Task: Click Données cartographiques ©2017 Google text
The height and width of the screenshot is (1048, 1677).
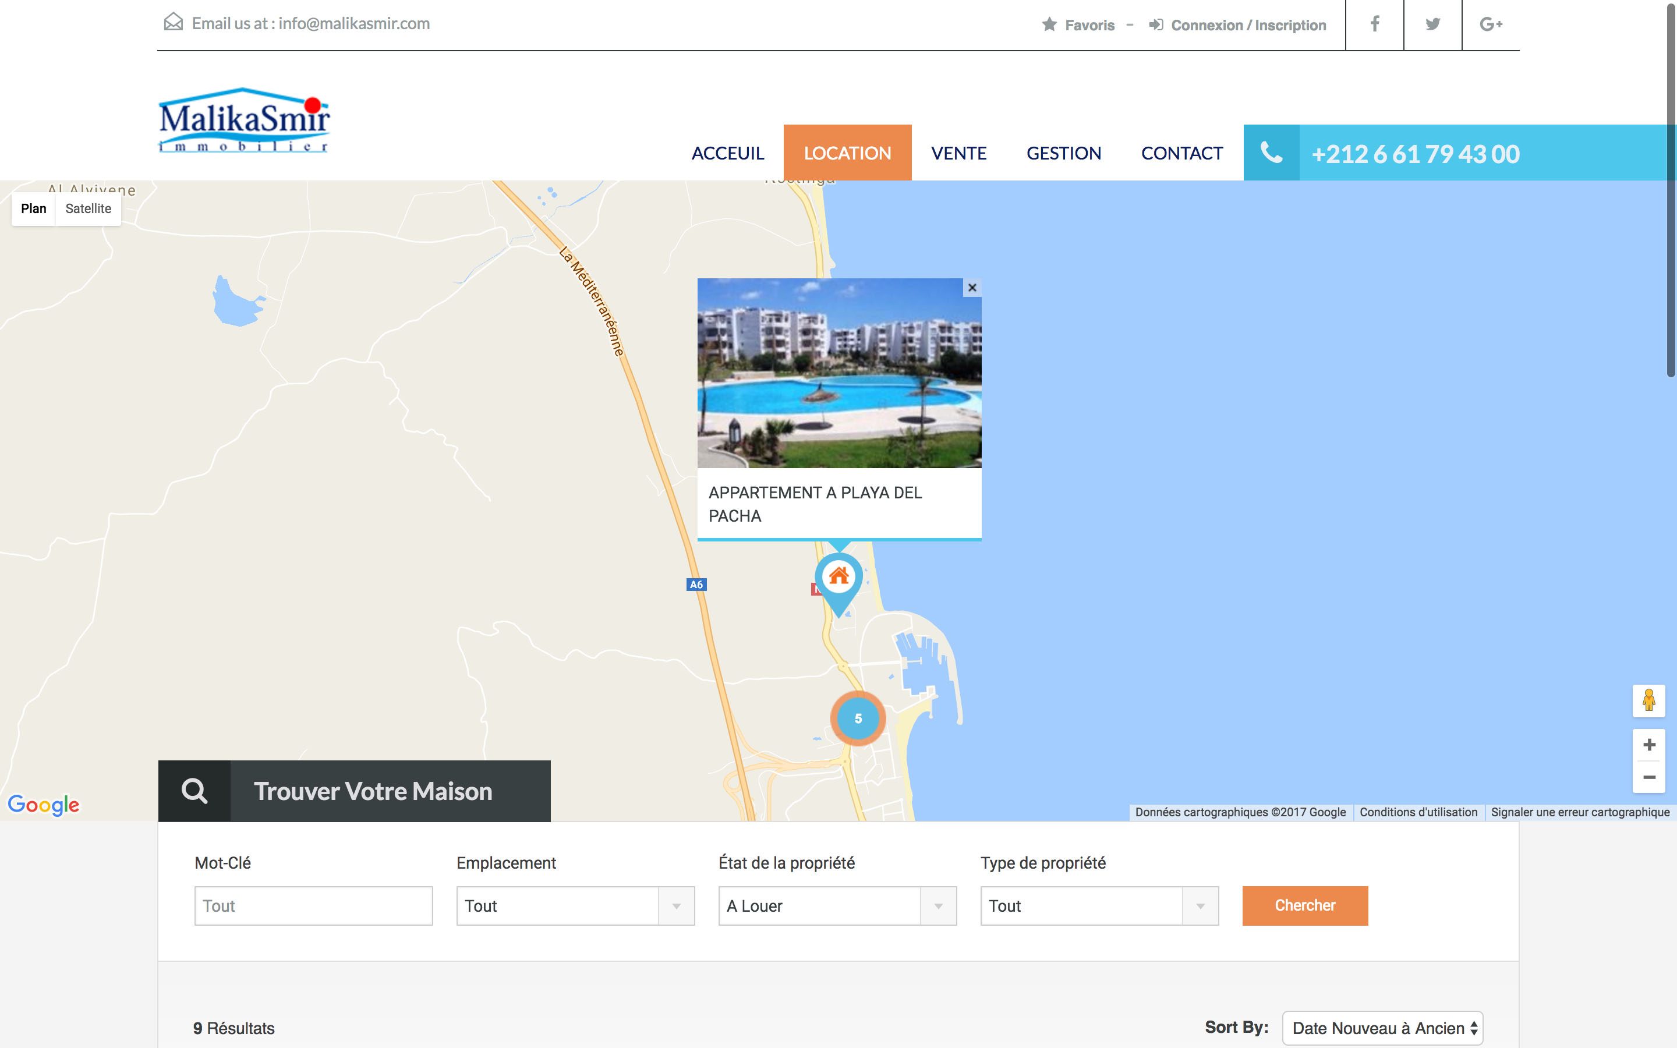Action: click(1240, 812)
